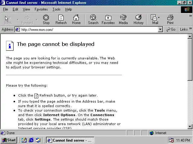Image resolution: width=193 pixels, height=144 pixels.
Task: Click the bold 'Settings' text
Action: pyautogui.click(x=43, y=119)
